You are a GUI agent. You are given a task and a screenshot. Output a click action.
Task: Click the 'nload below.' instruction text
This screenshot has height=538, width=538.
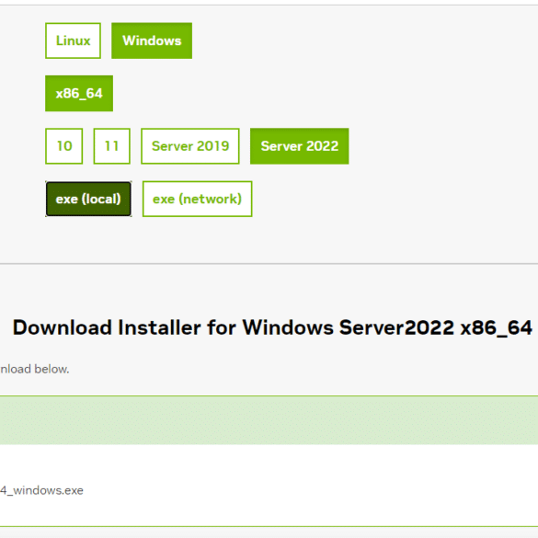[35, 369]
